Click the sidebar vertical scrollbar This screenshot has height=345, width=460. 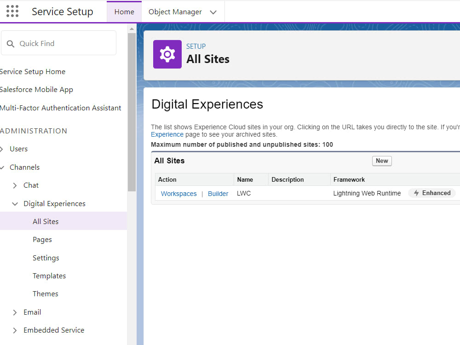132,110
